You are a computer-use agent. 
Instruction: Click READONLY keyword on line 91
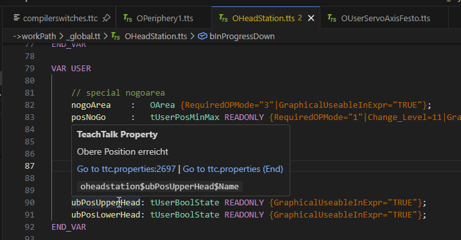(245, 215)
